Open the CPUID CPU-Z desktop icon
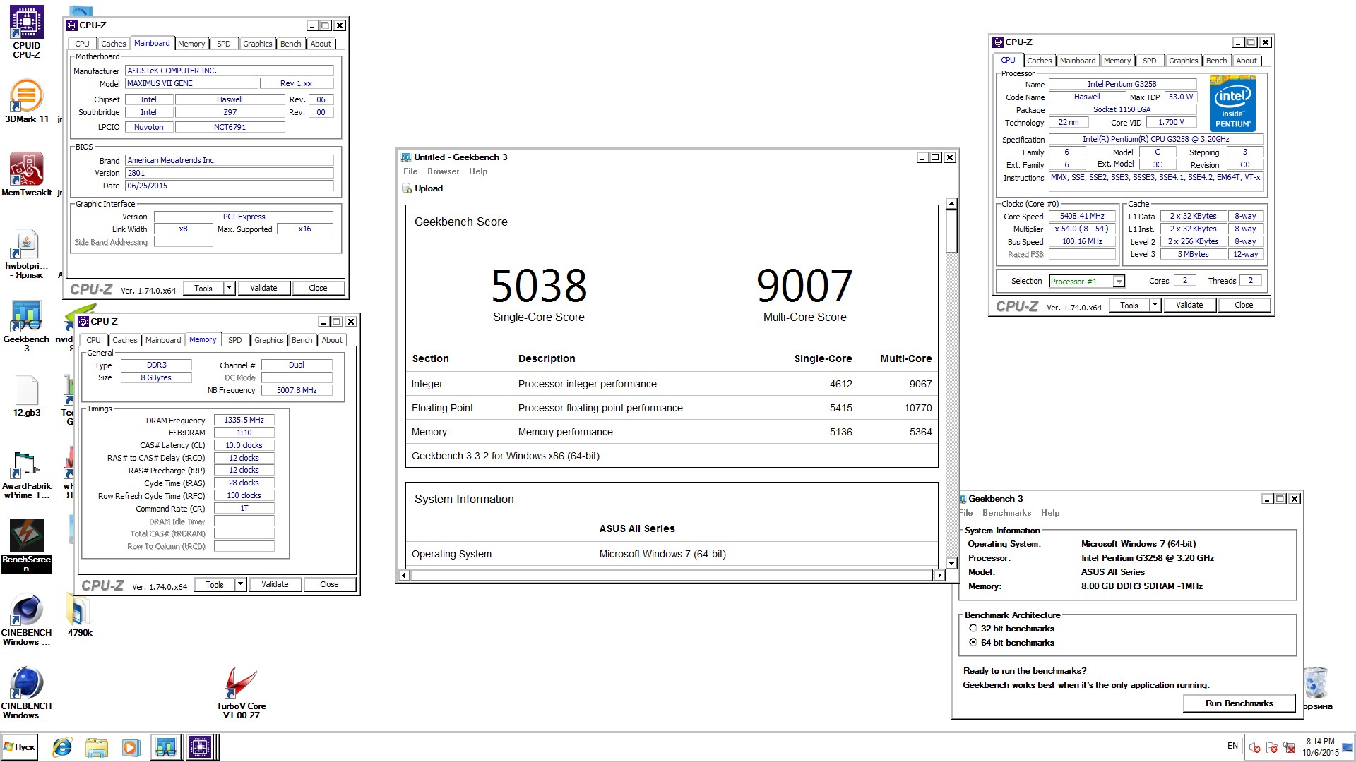The width and height of the screenshot is (1356, 762). (26, 32)
